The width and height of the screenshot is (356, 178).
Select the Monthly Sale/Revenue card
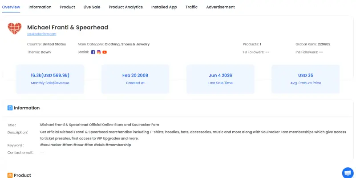pyautogui.click(x=50, y=79)
